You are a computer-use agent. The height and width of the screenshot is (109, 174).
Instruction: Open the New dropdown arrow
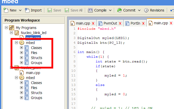pyautogui.click(x=20, y=10)
